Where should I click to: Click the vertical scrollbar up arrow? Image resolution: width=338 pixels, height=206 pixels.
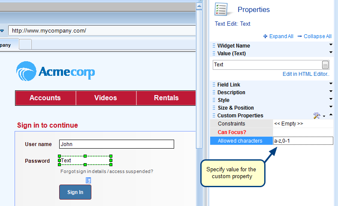(199, 6)
